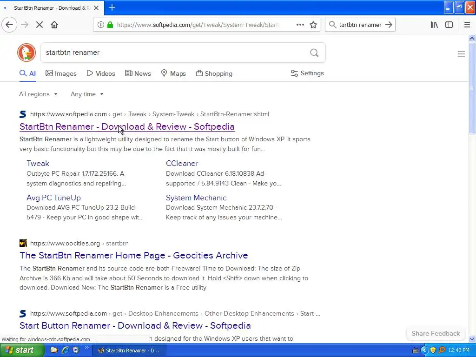This screenshot has height=357, width=476.
Task: Open the page actions three-dot menu
Action: click(300, 25)
